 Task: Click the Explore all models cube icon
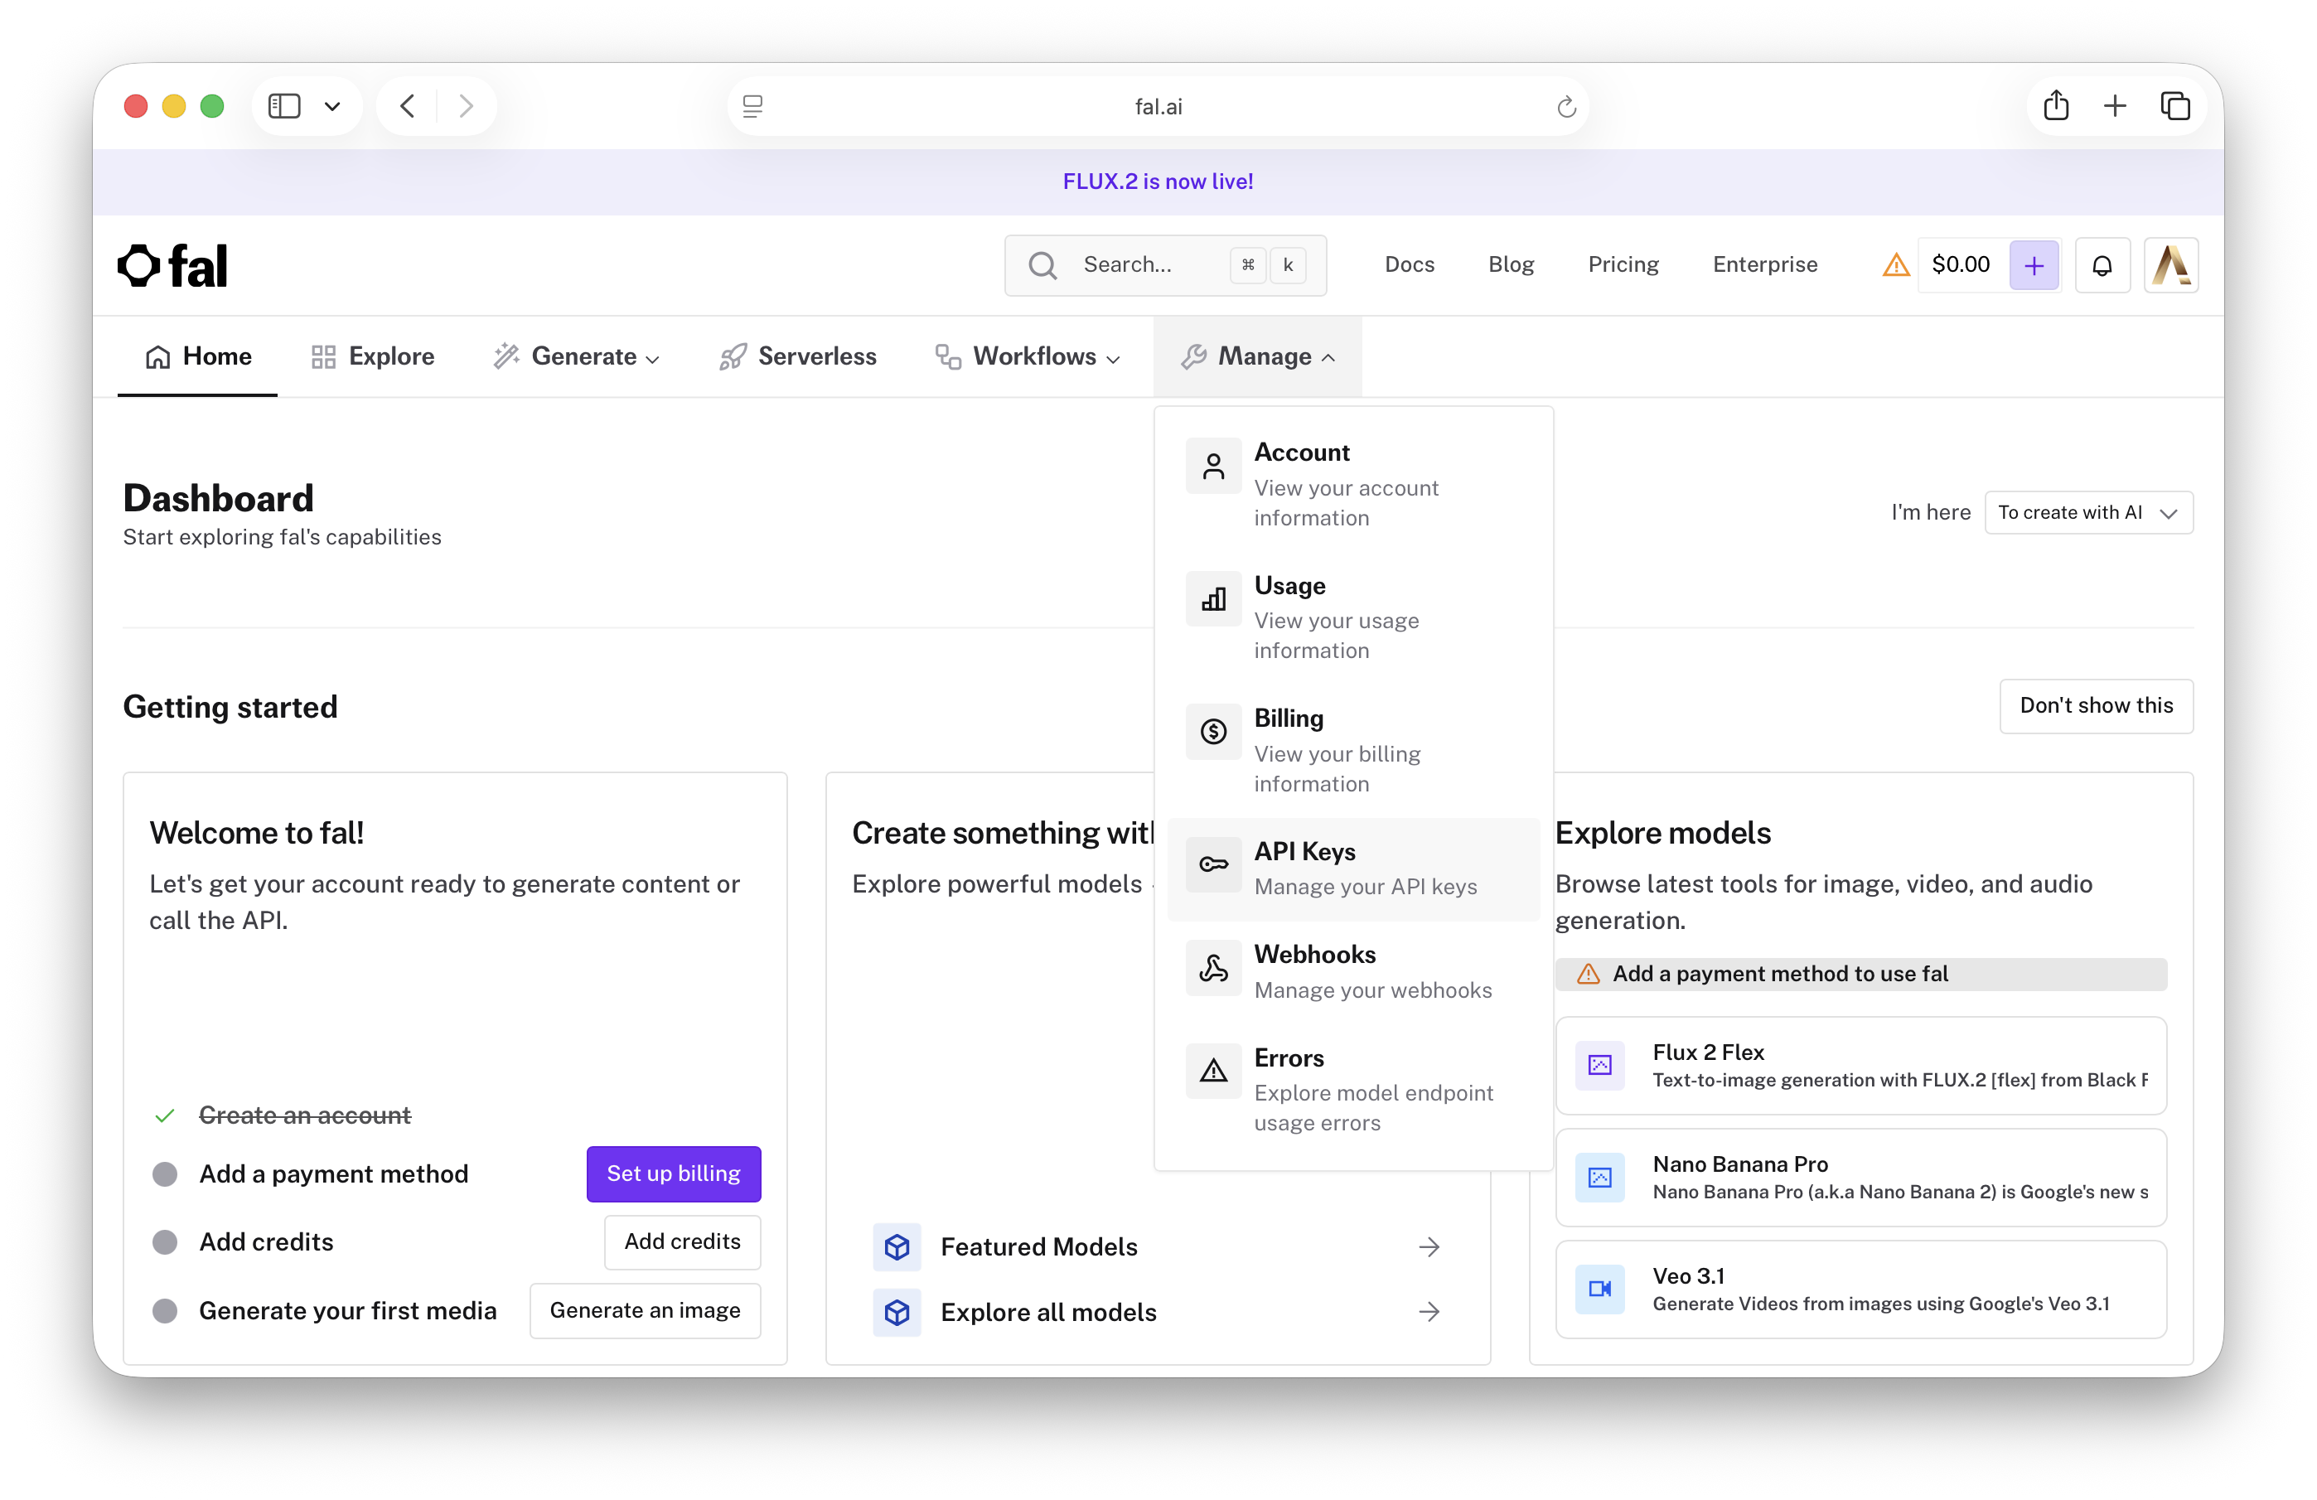[x=897, y=1312]
